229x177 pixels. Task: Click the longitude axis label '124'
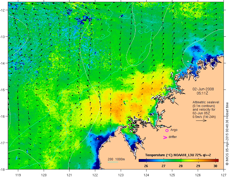(x=147, y=175)
